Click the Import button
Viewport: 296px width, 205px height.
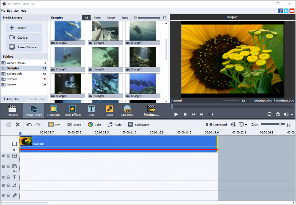[x=24, y=28]
